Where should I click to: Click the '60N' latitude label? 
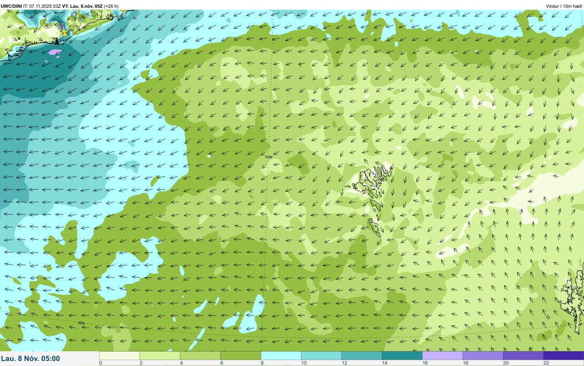[81, 323]
